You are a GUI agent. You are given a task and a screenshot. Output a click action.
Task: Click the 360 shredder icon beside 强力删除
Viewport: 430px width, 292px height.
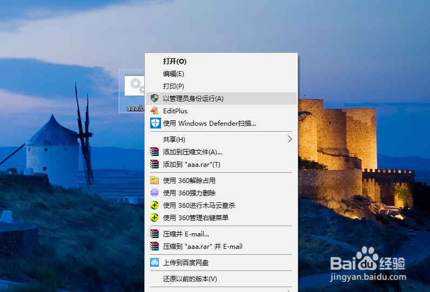pyautogui.click(x=154, y=193)
